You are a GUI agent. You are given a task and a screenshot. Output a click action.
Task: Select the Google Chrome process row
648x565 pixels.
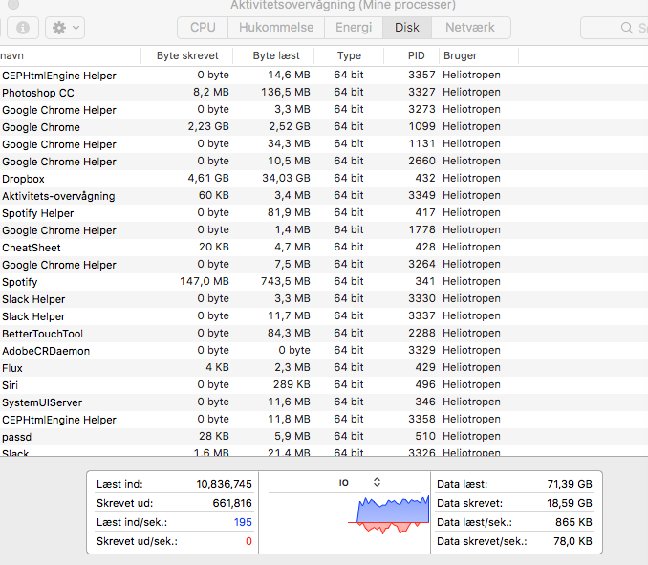tap(324, 127)
